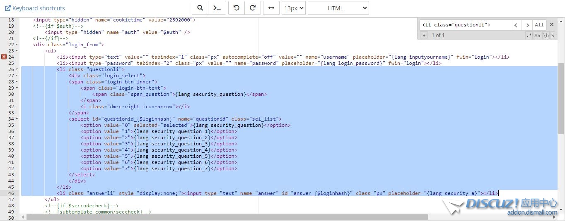Click All to select every match
565x223 pixels.
[x=539, y=25]
